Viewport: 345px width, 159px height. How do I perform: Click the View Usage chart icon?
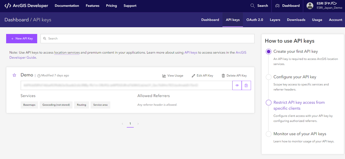164,76
